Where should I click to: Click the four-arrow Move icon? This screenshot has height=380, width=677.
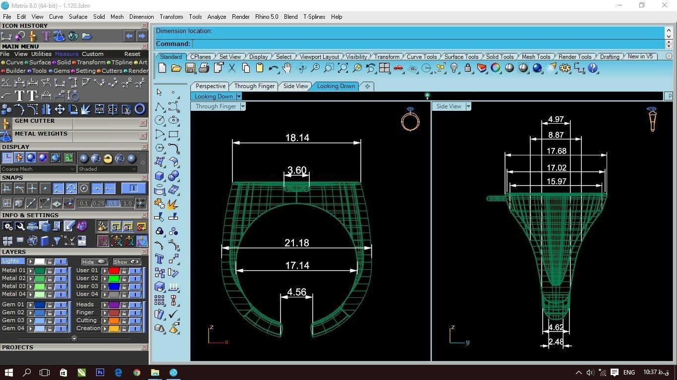[59, 109]
